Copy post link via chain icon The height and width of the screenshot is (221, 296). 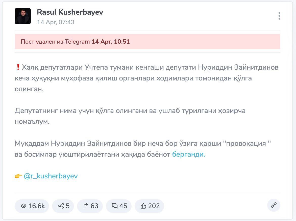click(x=274, y=205)
